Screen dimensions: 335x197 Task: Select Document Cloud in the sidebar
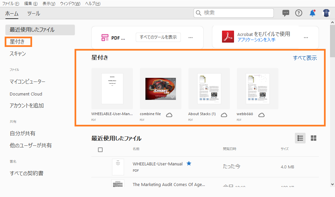tap(26, 94)
